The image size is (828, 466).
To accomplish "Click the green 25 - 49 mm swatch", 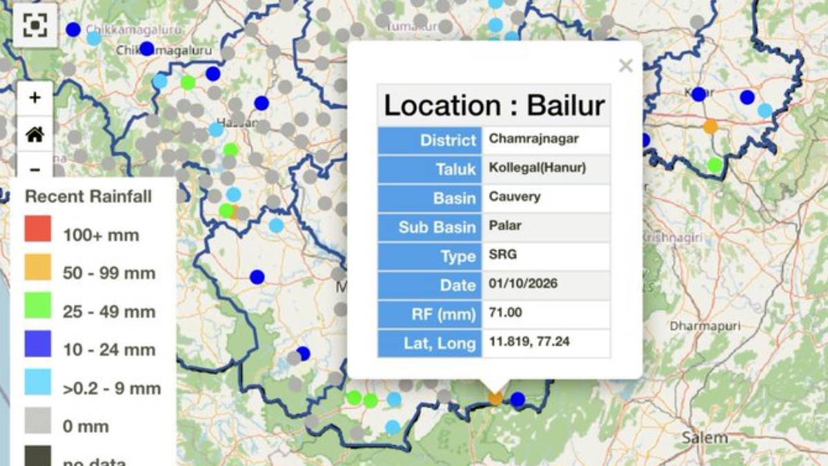I will click(38, 305).
